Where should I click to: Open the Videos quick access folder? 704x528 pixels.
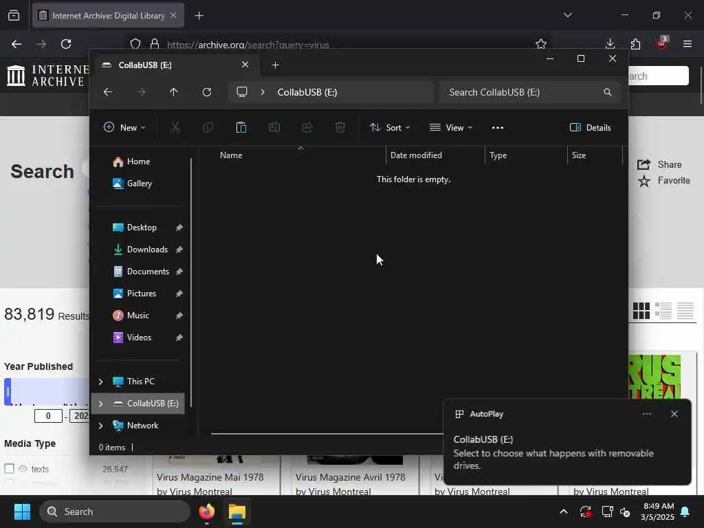click(139, 338)
